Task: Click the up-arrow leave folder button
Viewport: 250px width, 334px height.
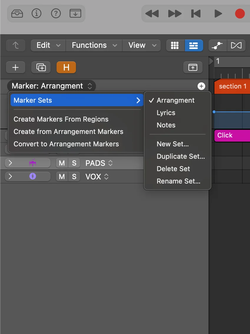Action: (x=16, y=45)
